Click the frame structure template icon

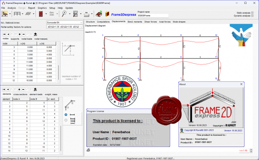click(17, 14)
